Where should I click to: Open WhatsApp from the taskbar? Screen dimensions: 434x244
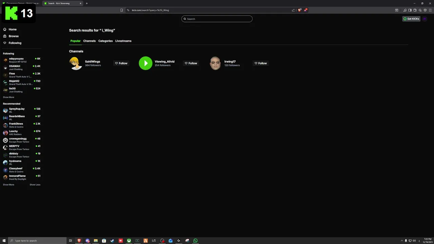[196, 241]
